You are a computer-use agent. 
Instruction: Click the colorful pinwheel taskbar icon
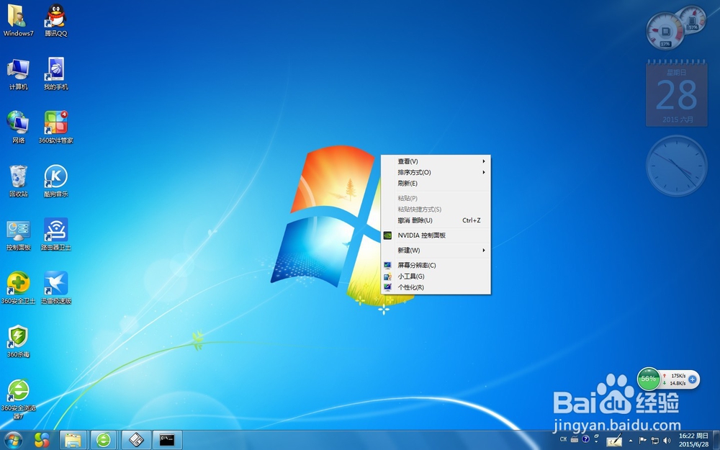[42, 440]
